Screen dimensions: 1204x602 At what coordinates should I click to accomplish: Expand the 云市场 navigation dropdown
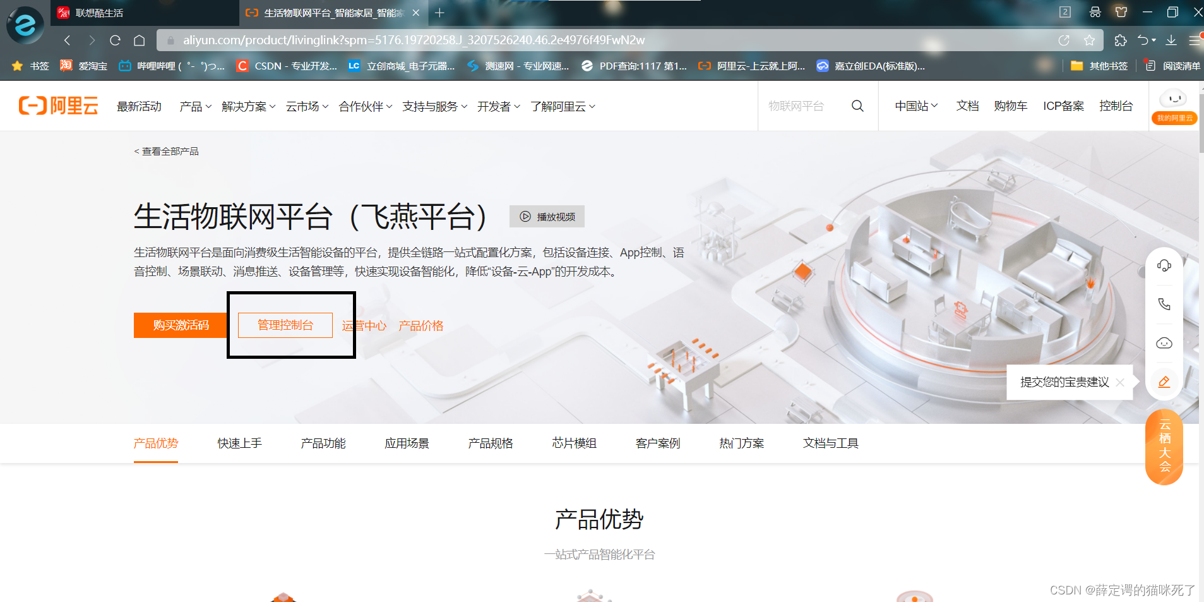pyautogui.click(x=307, y=107)
